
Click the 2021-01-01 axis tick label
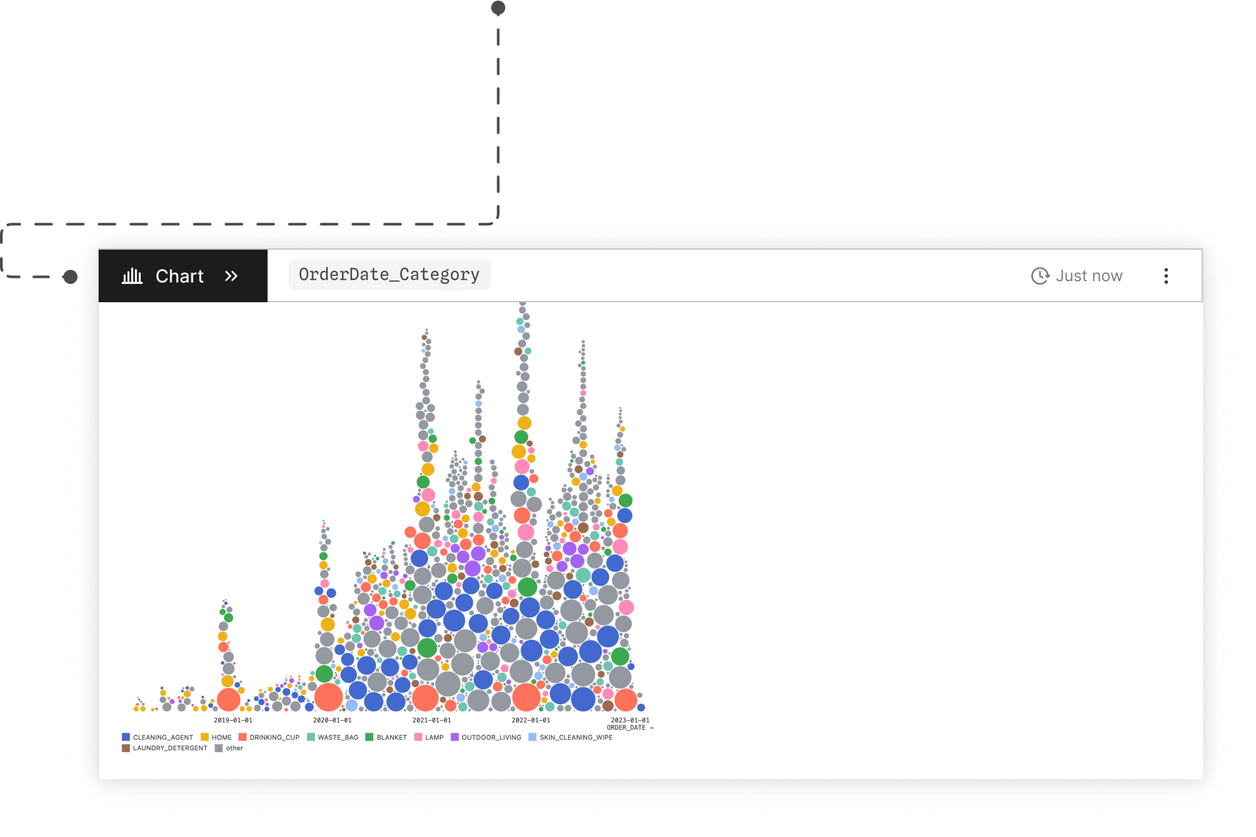coord(431,720)
